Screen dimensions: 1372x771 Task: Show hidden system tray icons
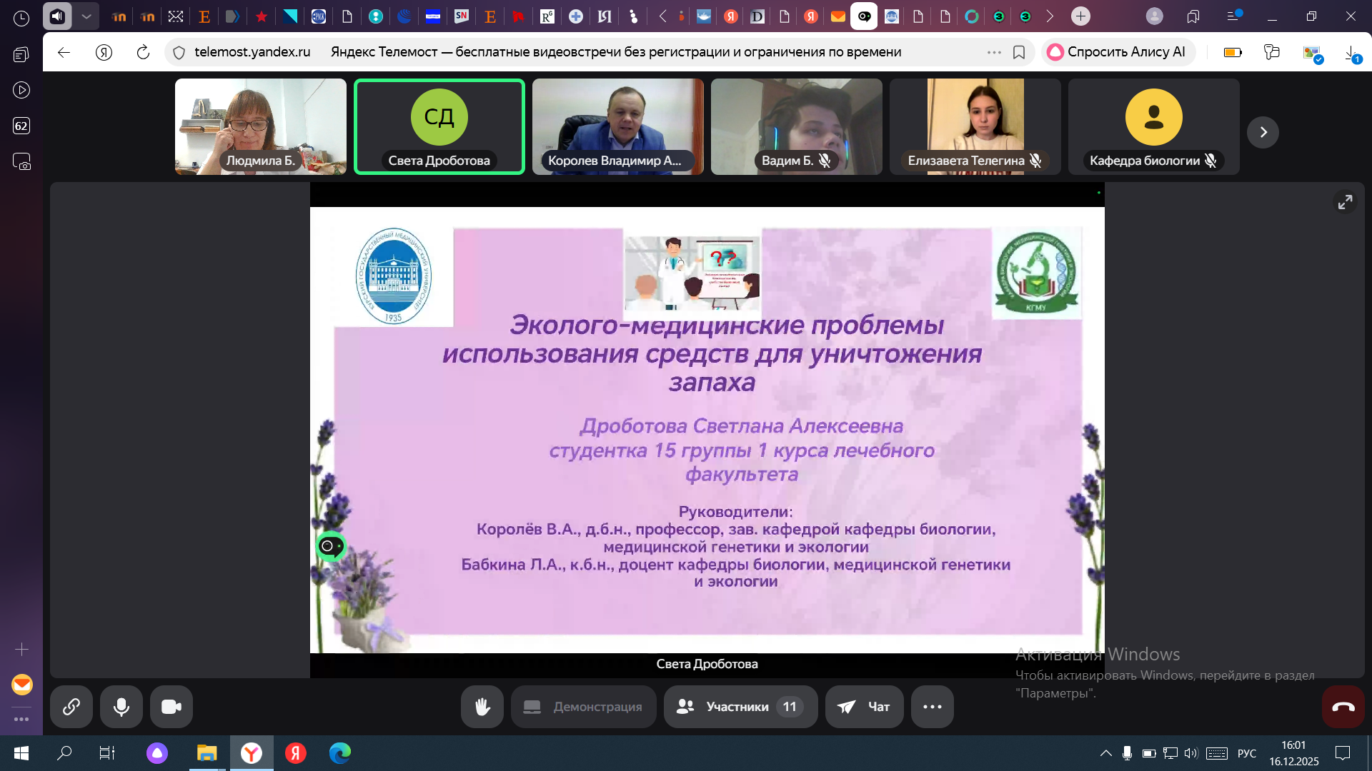[x=1105, y=753]
